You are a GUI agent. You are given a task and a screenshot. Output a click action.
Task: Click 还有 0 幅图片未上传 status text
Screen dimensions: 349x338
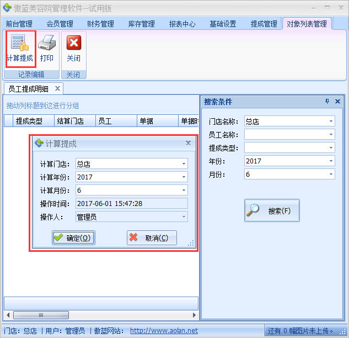[x=300, y=331]
